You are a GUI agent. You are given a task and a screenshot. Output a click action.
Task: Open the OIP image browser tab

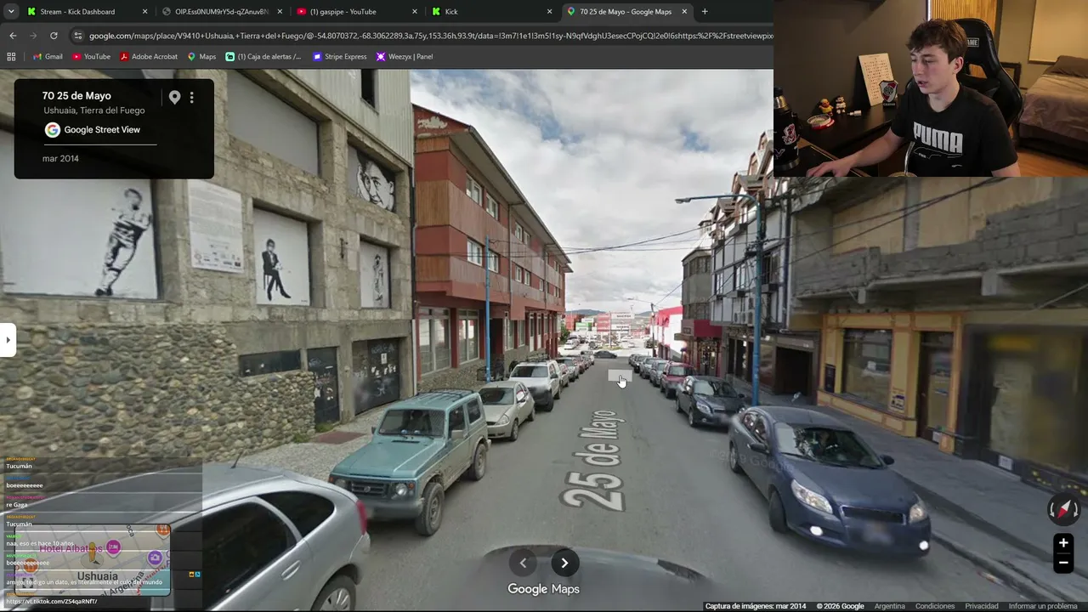[222, 12]
